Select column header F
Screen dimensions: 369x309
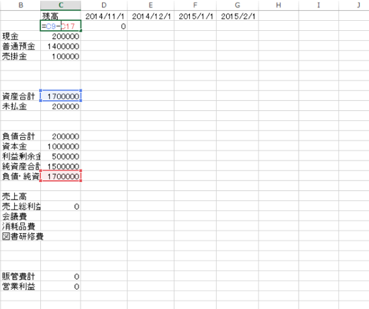195,5
